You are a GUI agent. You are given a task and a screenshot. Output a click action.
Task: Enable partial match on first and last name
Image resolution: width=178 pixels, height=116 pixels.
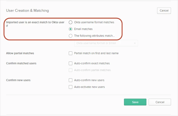(x=71, y=53)
